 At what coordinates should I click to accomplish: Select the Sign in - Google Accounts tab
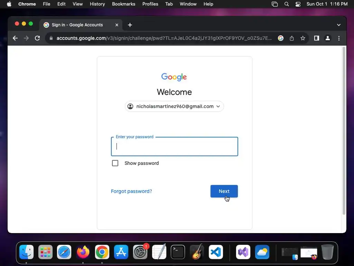[x=81, y=25]
